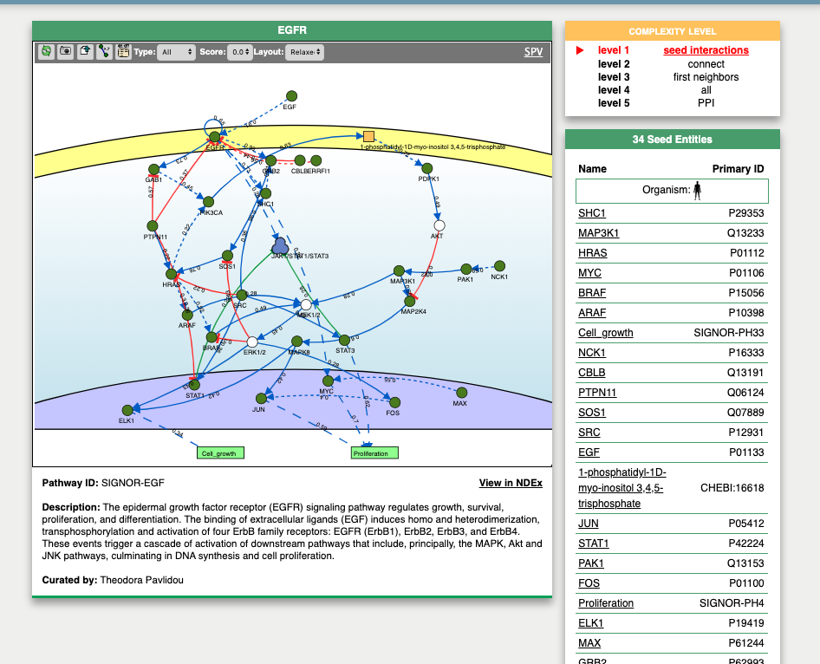Screen dimensions: 820x664
Task: Click the PDPK1 node
Action: 427,168
